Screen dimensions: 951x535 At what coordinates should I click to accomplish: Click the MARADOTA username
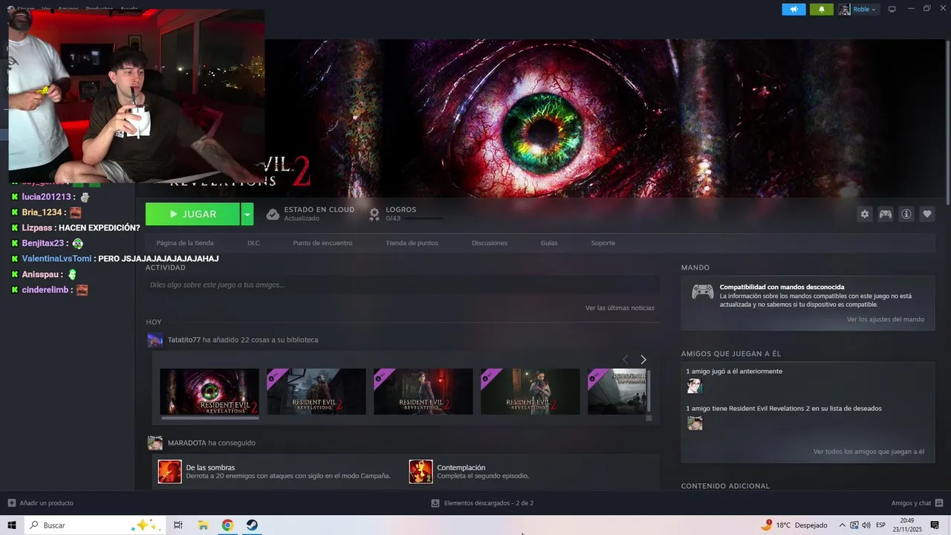[187, 443]
